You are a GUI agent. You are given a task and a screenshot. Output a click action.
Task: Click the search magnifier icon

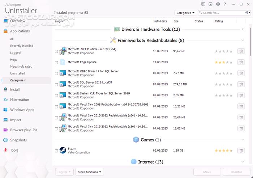[x=200, y=13]
